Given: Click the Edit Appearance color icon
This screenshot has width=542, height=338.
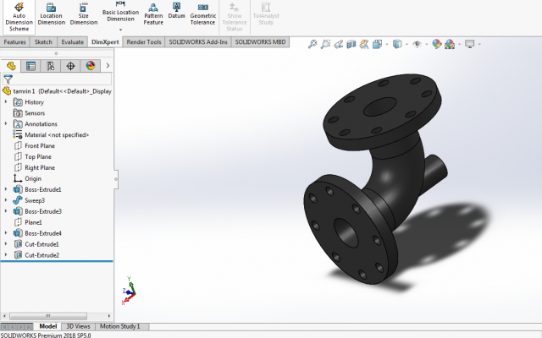Looking at the screenshot, I should click(437, 44).
